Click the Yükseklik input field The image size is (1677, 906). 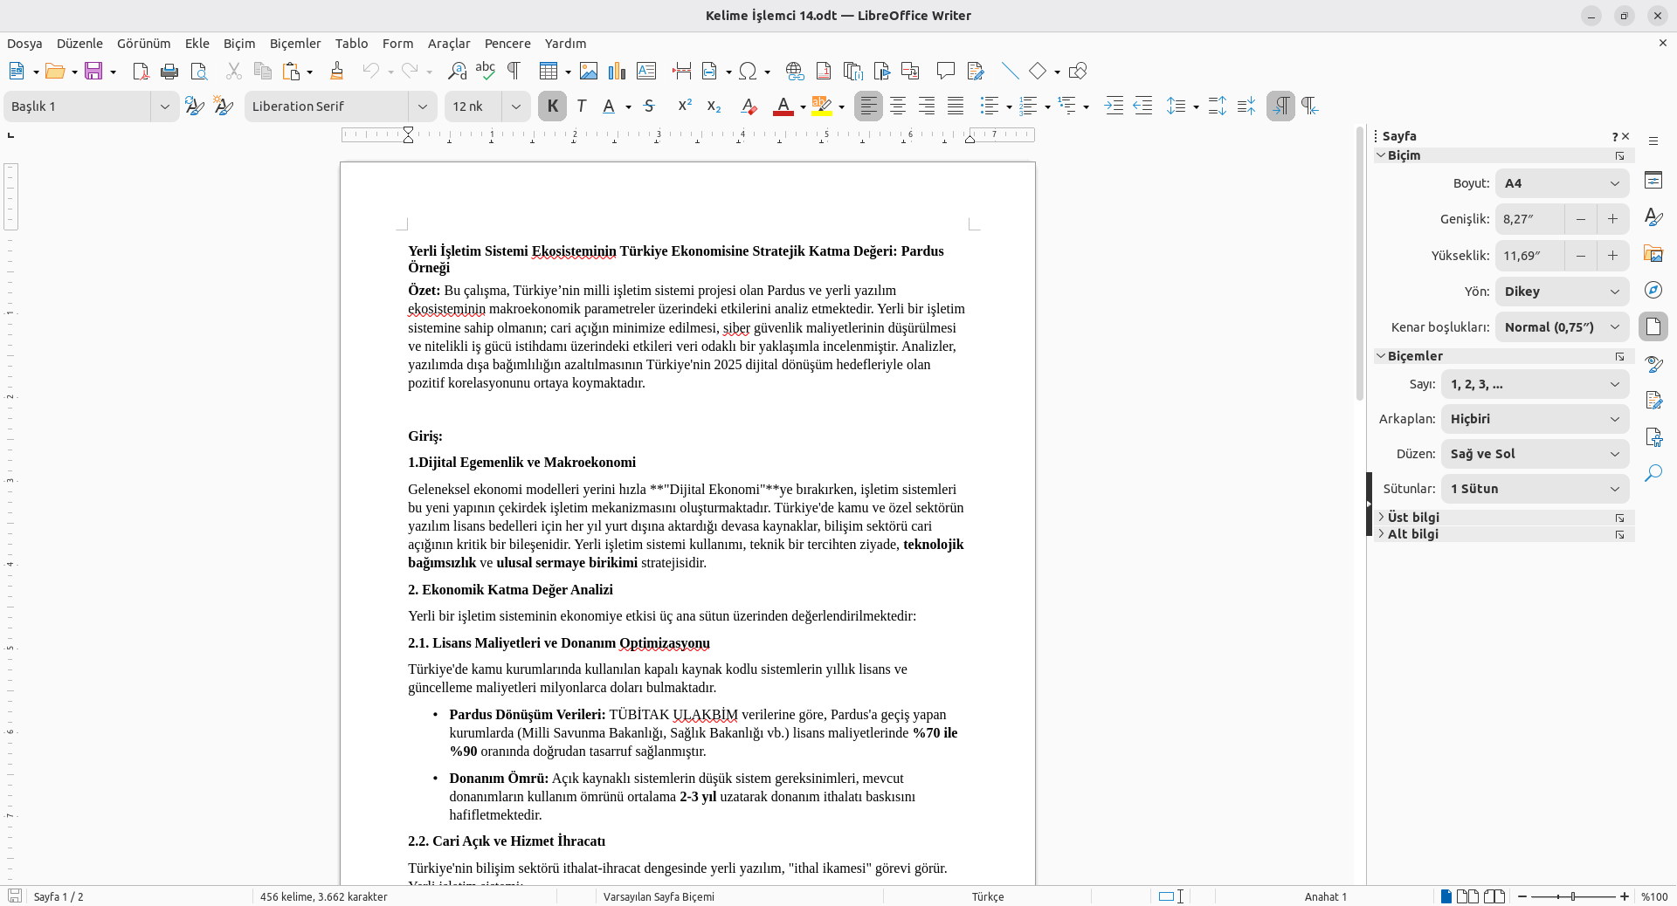1529,256
